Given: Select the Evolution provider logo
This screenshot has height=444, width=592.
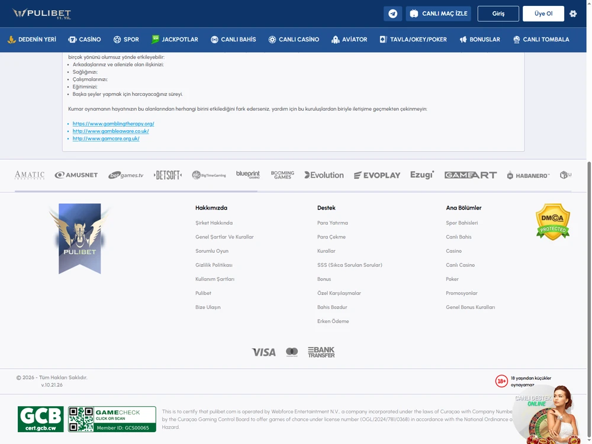Looking at the screenshot, I should 324,175.
